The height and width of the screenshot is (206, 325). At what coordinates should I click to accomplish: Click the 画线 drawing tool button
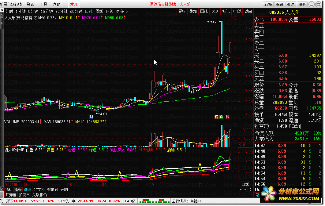(204, 11)
